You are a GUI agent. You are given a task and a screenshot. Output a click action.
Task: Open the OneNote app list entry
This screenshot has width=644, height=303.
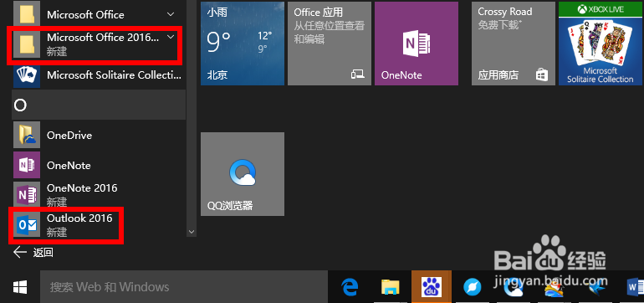[99, 165]
